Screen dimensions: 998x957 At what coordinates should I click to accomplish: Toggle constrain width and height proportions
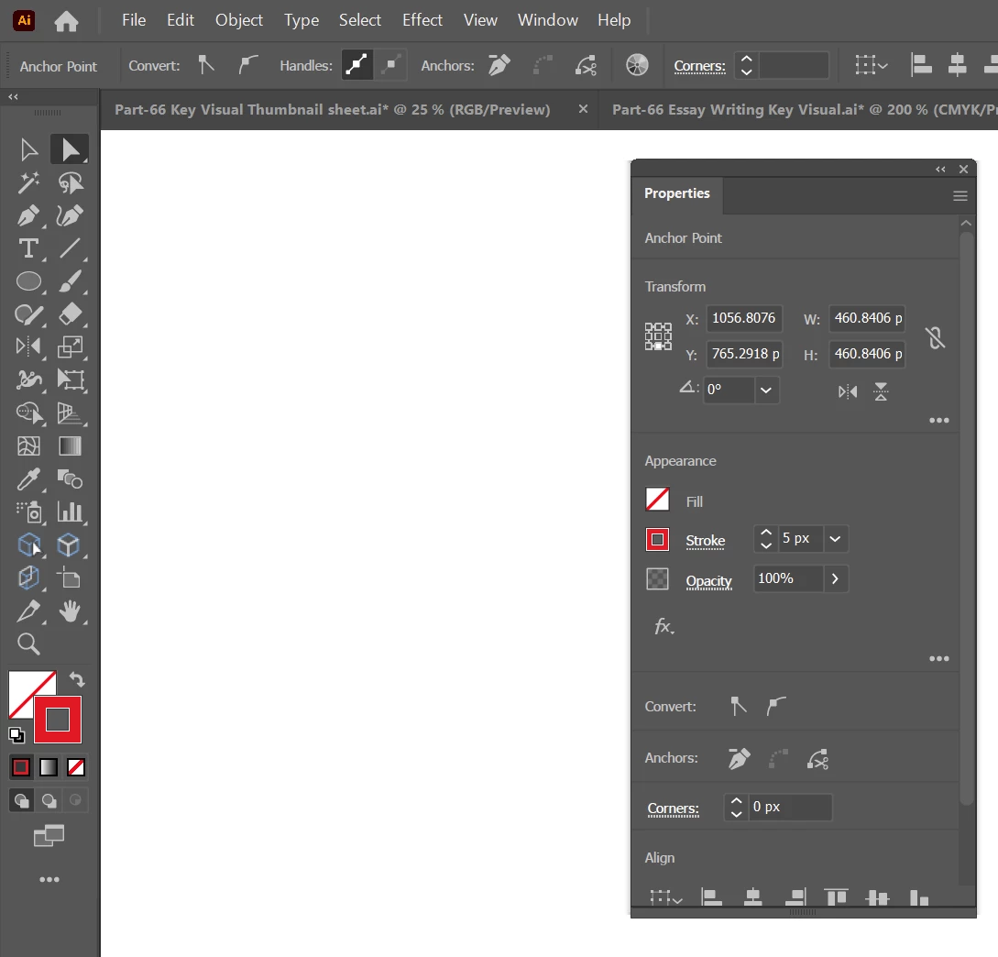935,336
